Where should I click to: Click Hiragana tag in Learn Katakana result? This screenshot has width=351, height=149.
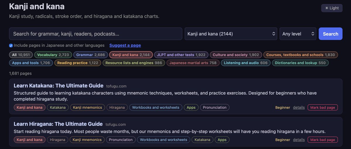click(x=117, y=107)
